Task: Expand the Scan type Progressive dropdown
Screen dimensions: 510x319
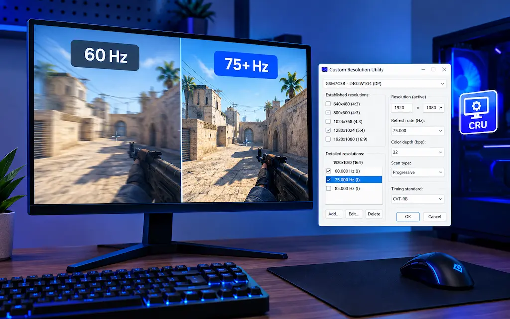Action: coord(418,172)
